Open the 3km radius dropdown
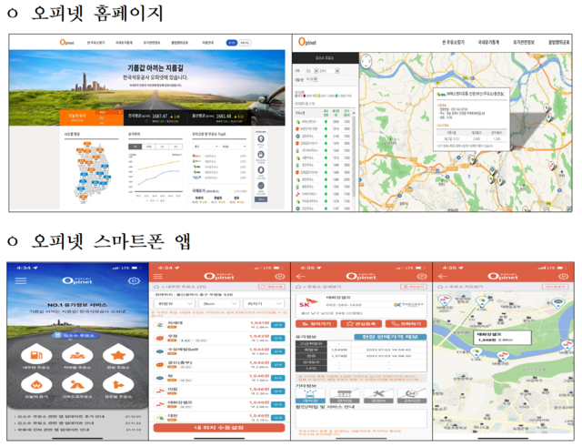The height and width of the screenshot is (447, 582). (219, 303)
